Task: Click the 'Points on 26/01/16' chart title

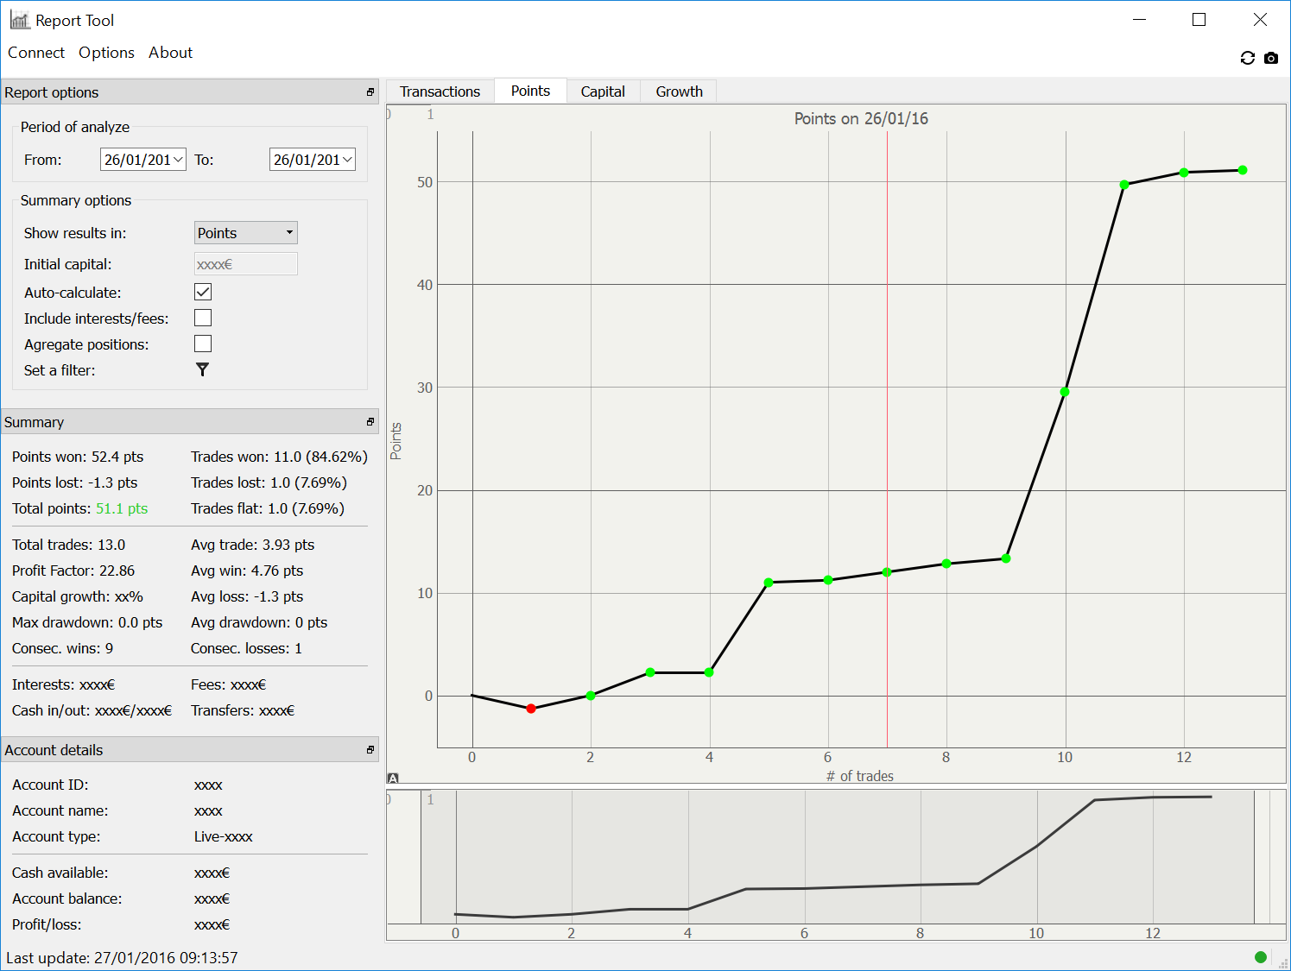Action: (861, 119)
